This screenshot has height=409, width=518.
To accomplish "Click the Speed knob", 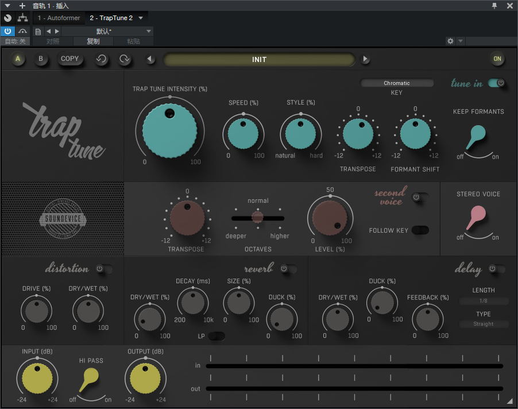I will 243,134.
